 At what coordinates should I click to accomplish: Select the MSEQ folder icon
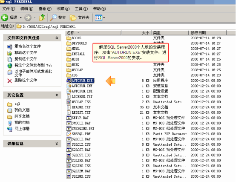69,65
